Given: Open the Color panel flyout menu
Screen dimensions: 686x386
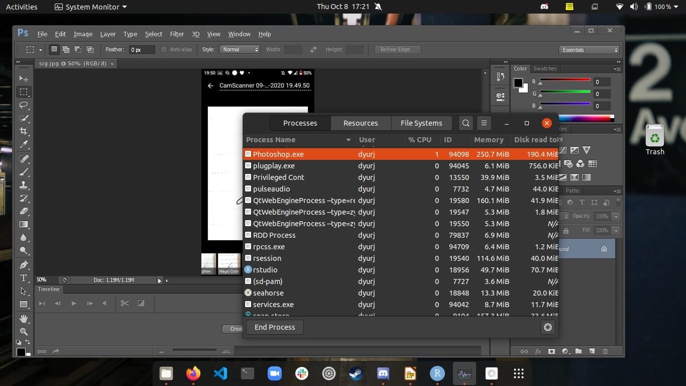Looking at the screenshot, I should click(x=617, y=69).
